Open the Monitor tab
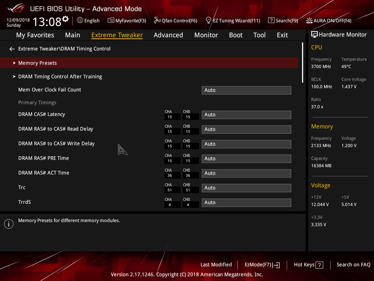This screenshot has height=281, width=374. click(x=206, y=35)
